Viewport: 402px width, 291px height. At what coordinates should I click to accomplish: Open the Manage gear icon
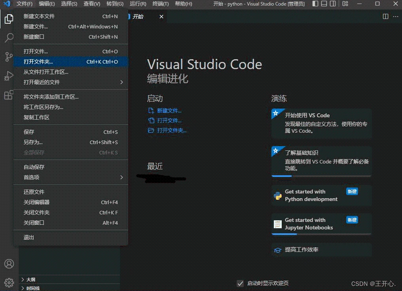[x=9, y=283]
